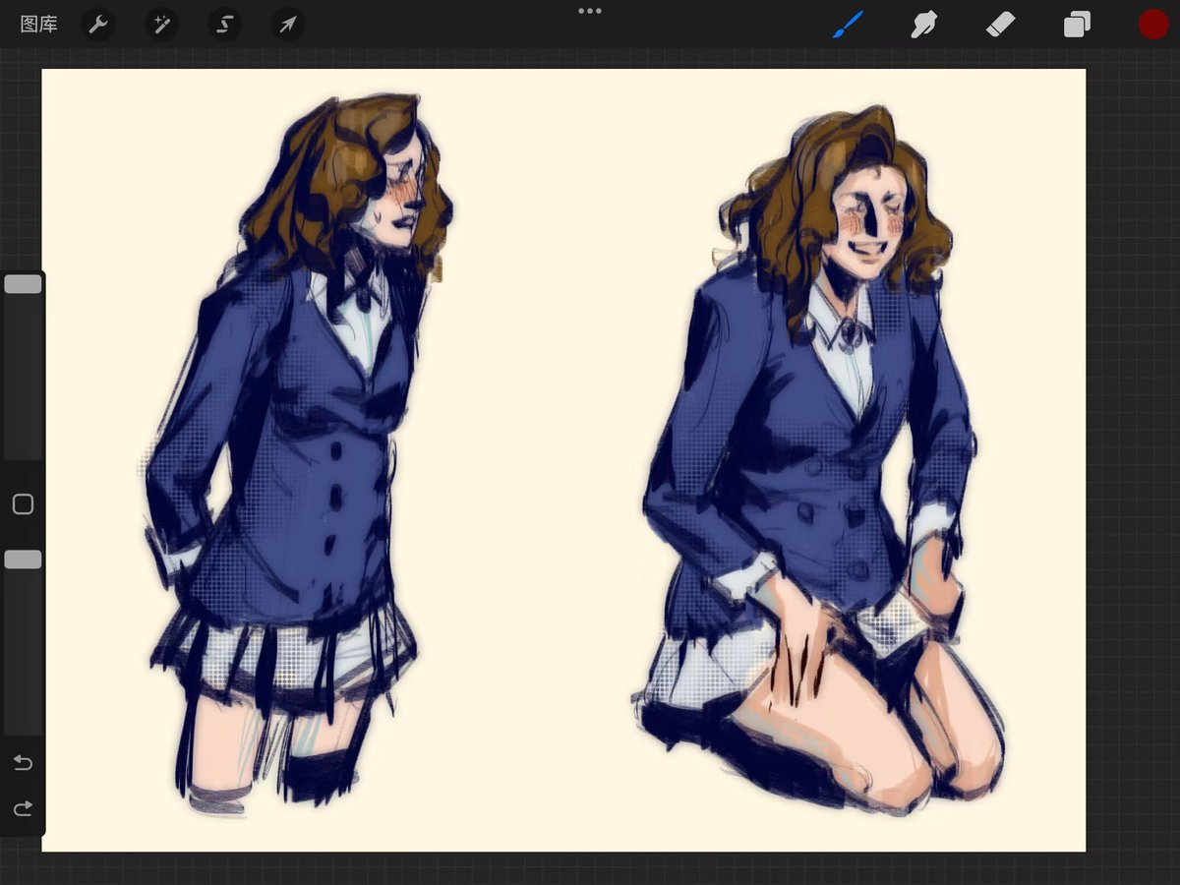The width and height of the screenshot is (1180, 885).
Task: Tap Undo on the sidebar
Action: click(x=22, y=763)
